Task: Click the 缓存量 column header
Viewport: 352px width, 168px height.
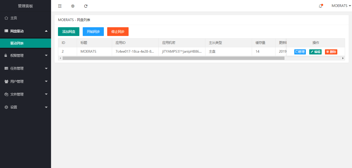Action: [x=264, y=43]
